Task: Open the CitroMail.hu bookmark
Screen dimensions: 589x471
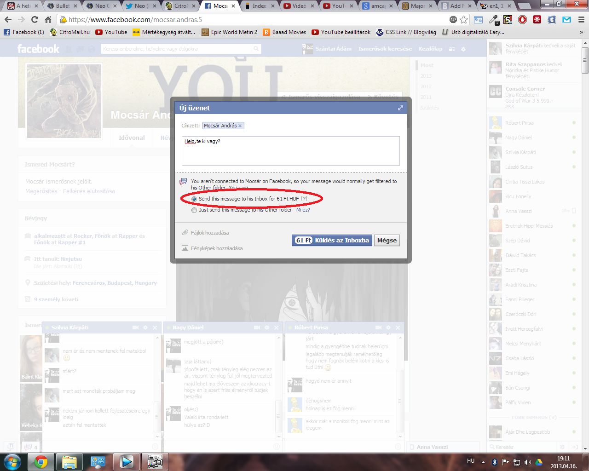Action: coord(70,32)
